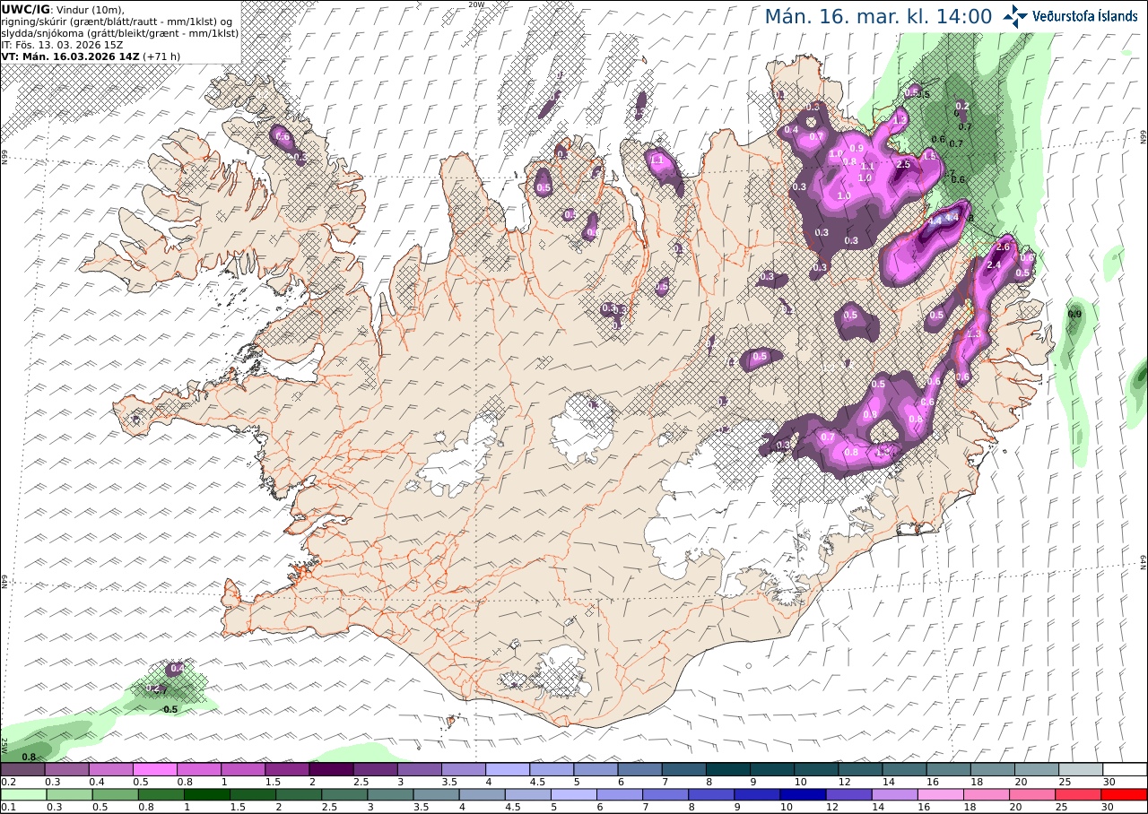The image size is (1148, 814).
Task: Click the '66N' latitude label on the left edge
Action: [x=4, y=157]
